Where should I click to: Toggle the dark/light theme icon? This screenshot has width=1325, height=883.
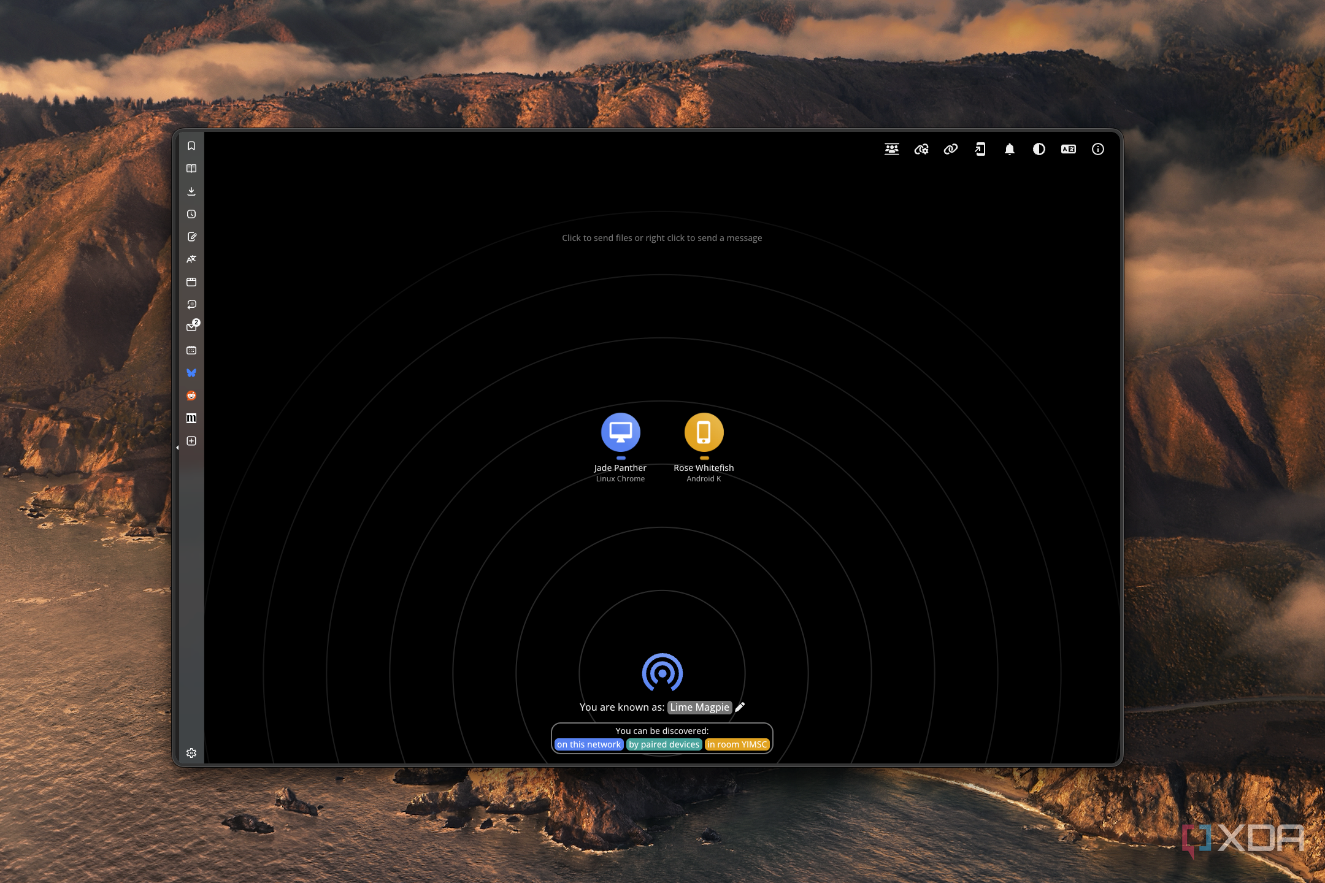[1039, 149]
